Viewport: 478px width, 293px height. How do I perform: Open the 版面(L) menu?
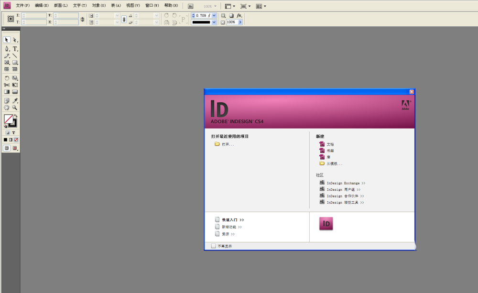coord(61,5)
